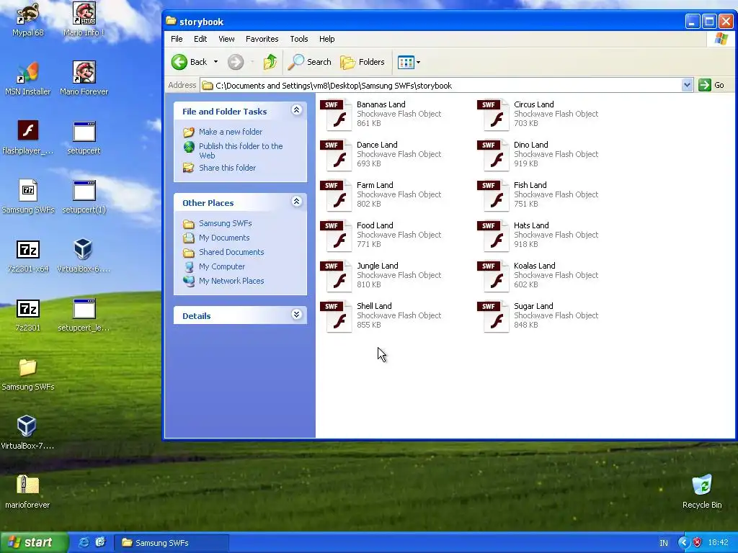Select the Circus Land SWF icon
Screen dimensions: 738x553
coord(494,114)
